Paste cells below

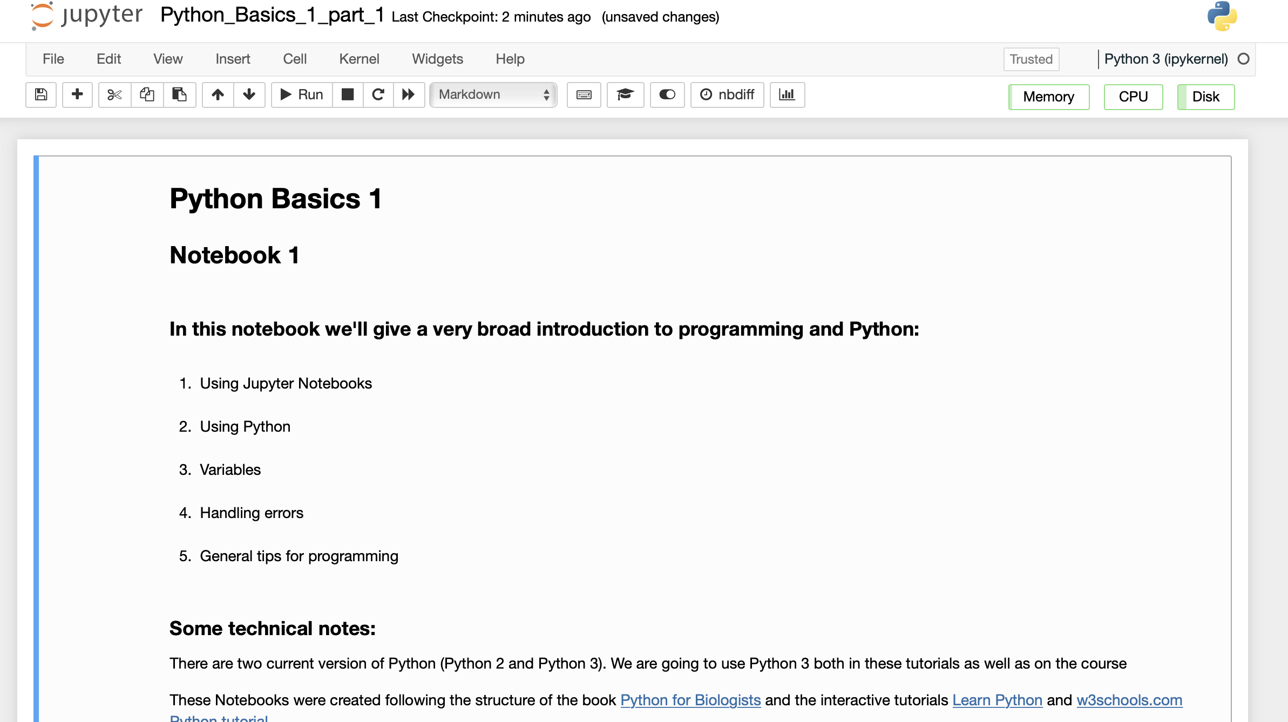coord(179,95)
